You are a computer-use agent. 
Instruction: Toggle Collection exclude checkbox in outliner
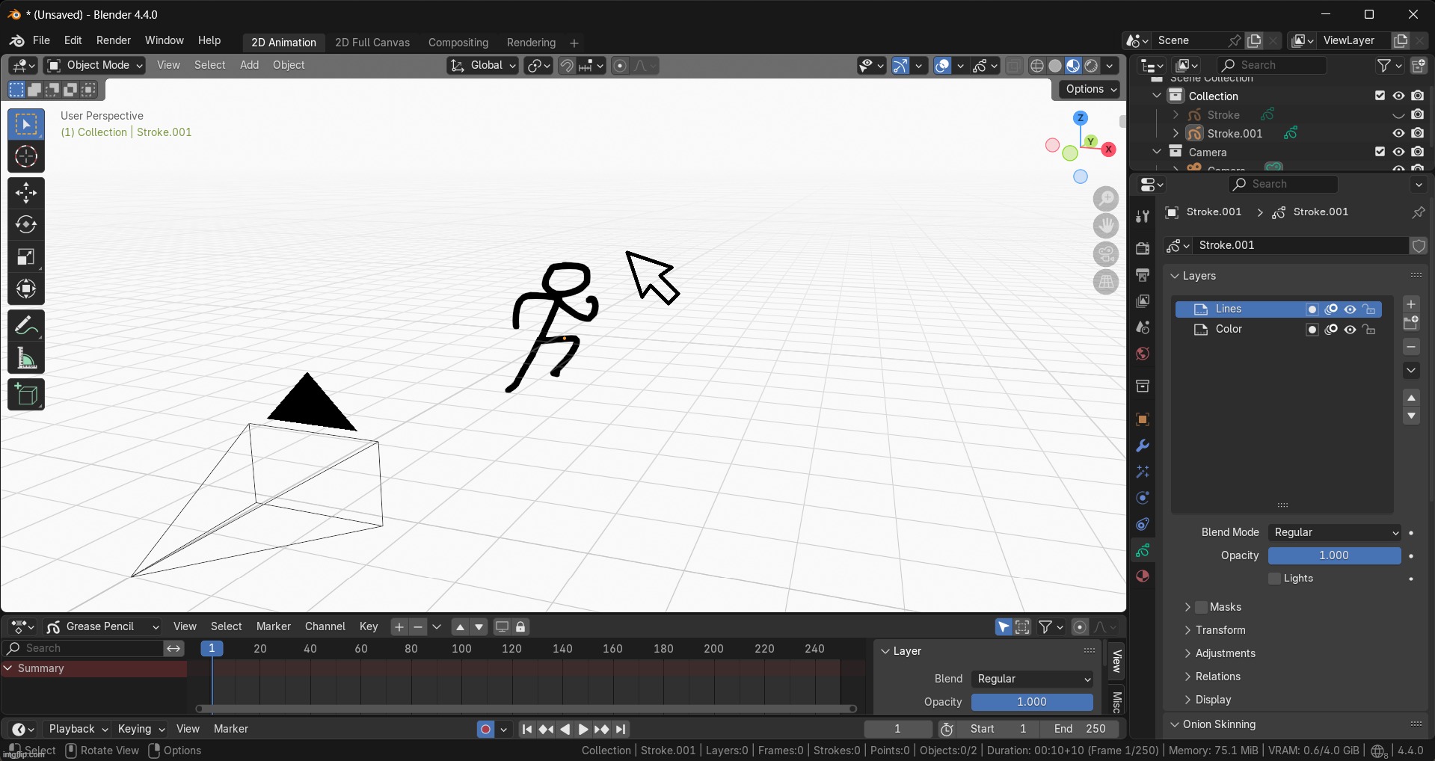coord(1380,96)
